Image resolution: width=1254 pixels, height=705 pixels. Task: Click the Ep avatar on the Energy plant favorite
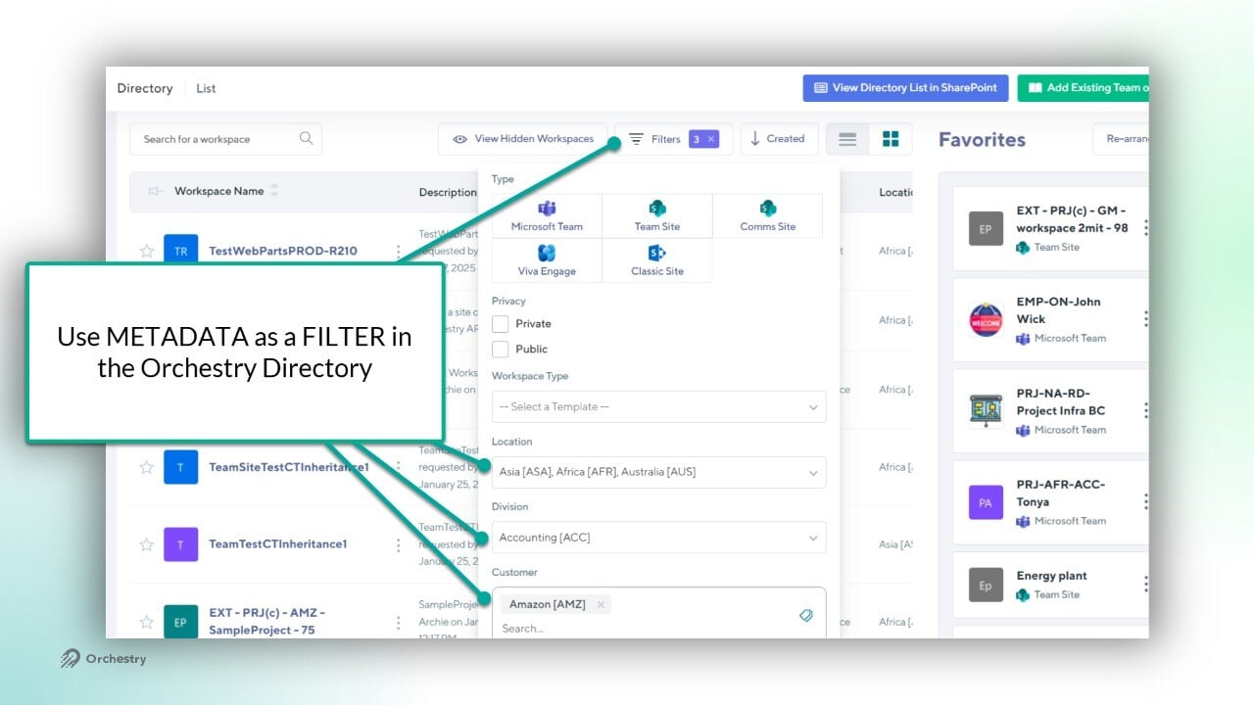986,586
